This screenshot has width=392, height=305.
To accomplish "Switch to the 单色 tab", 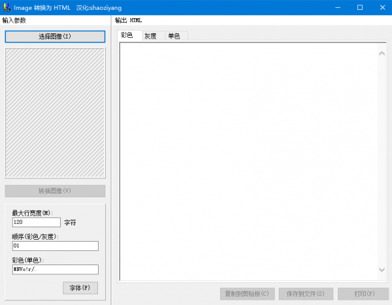I will pyautogui.click(x=176, y=36).
